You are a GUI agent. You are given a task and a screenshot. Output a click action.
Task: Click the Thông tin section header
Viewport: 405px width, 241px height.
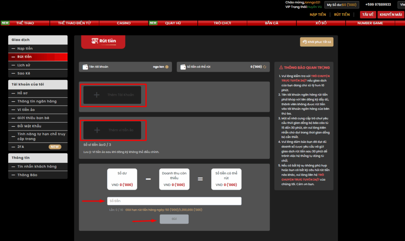[x=38, y=158]
